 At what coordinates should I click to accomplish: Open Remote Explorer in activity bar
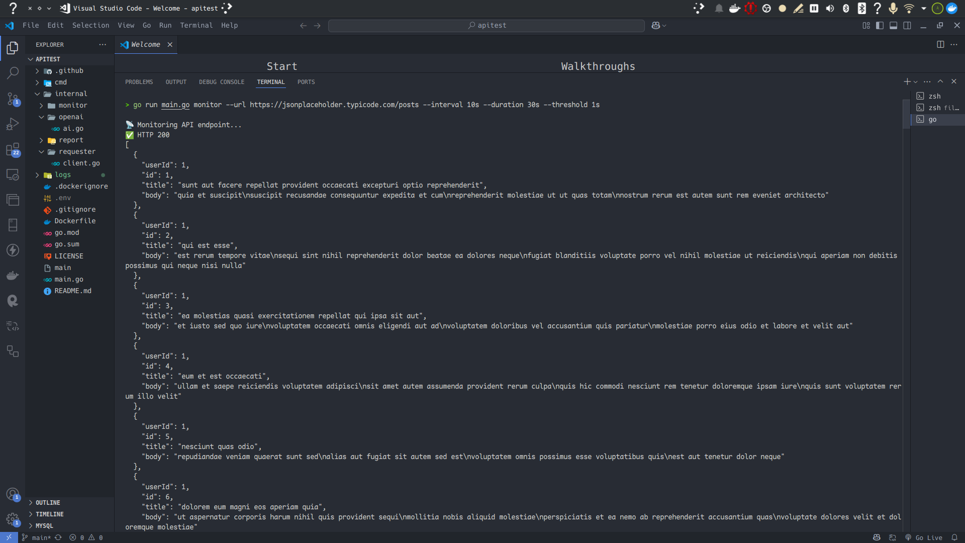[x=13, y=174]
